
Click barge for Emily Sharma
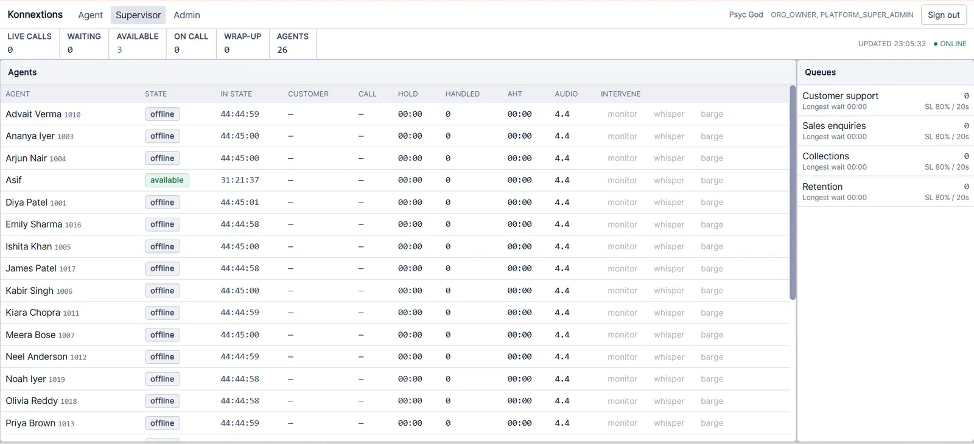(x=712, y=224)
